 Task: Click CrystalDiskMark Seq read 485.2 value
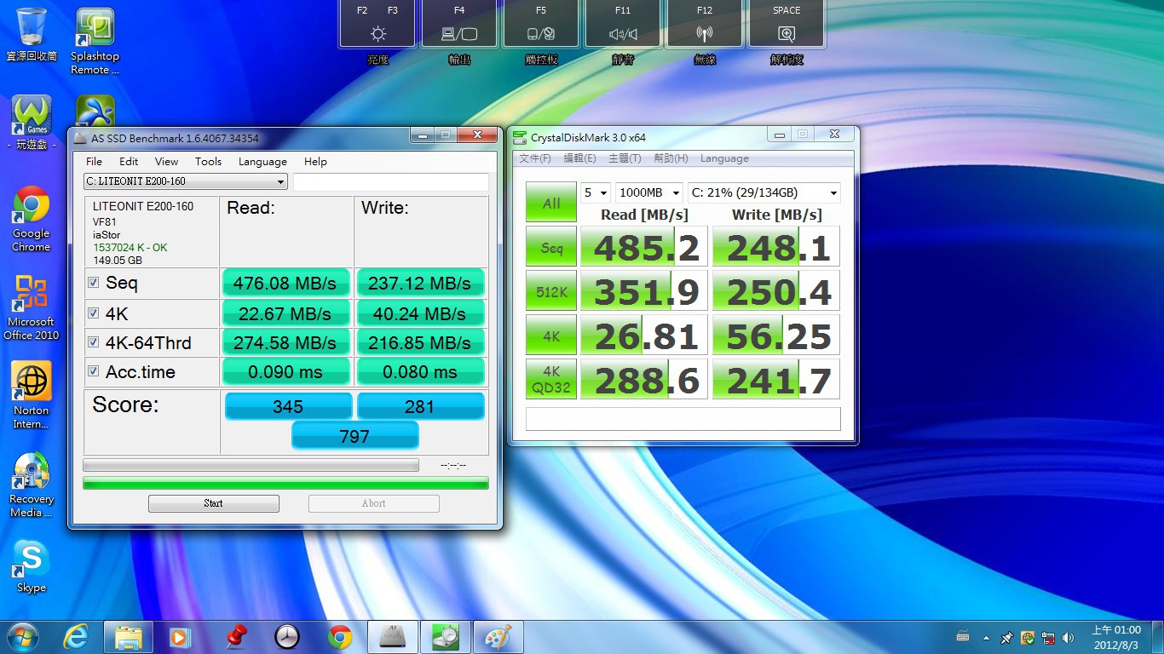click(x=644, y=248)
